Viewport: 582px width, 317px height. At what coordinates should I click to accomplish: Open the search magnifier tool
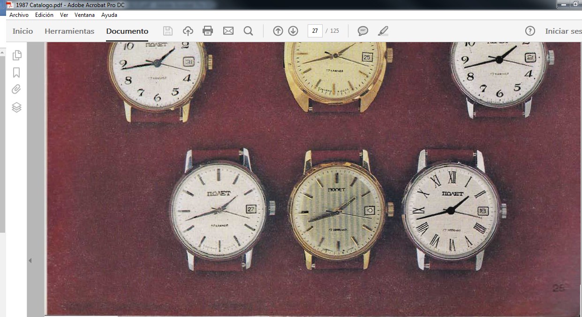[248, 31]
